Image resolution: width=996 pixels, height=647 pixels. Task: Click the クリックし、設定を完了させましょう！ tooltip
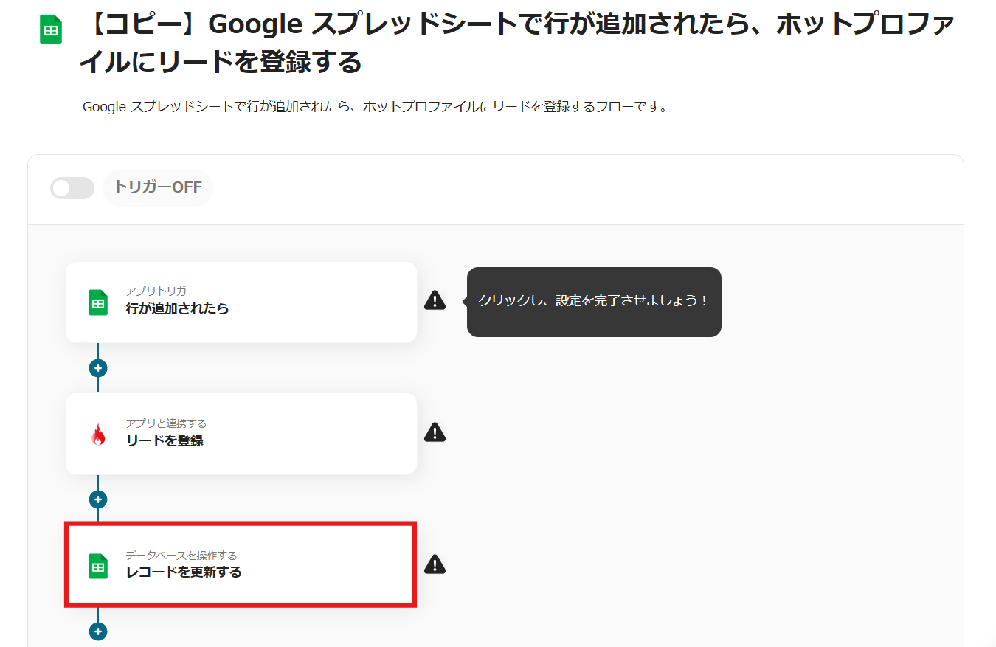point(594,302)
